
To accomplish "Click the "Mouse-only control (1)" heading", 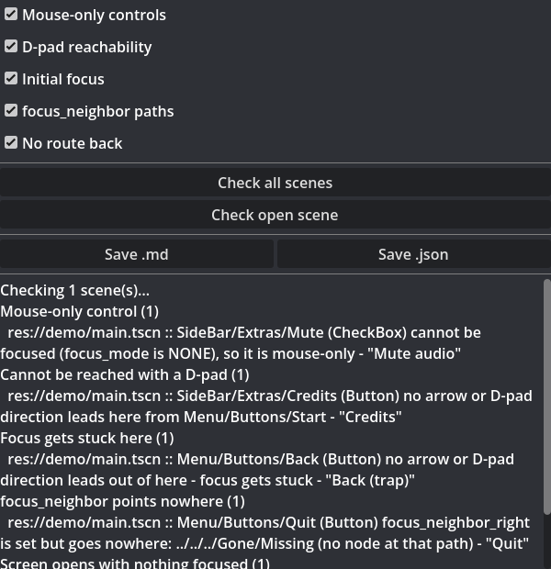I will [80, 311].
